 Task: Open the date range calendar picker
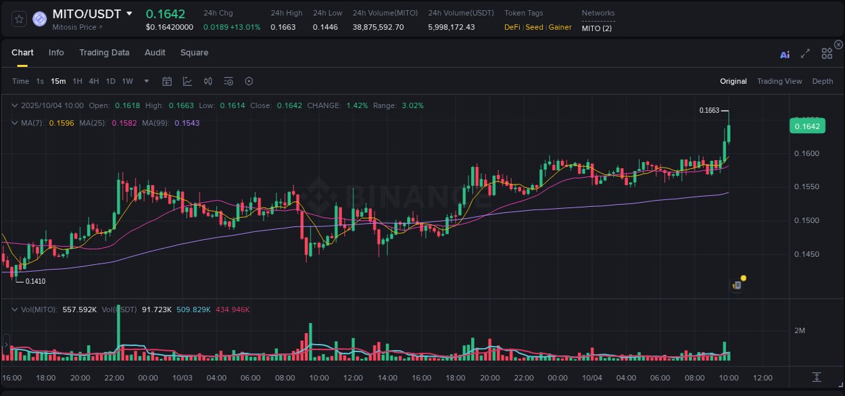tap(167, 80)
